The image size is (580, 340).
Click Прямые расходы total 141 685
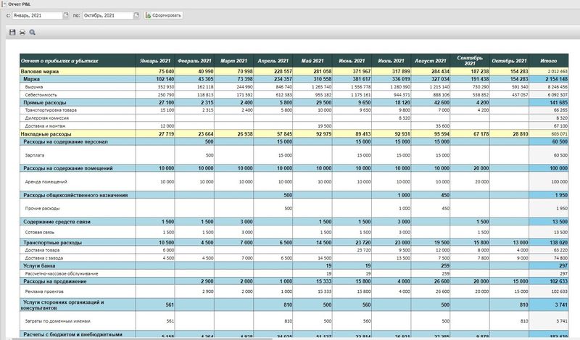(x=558, y=102)
